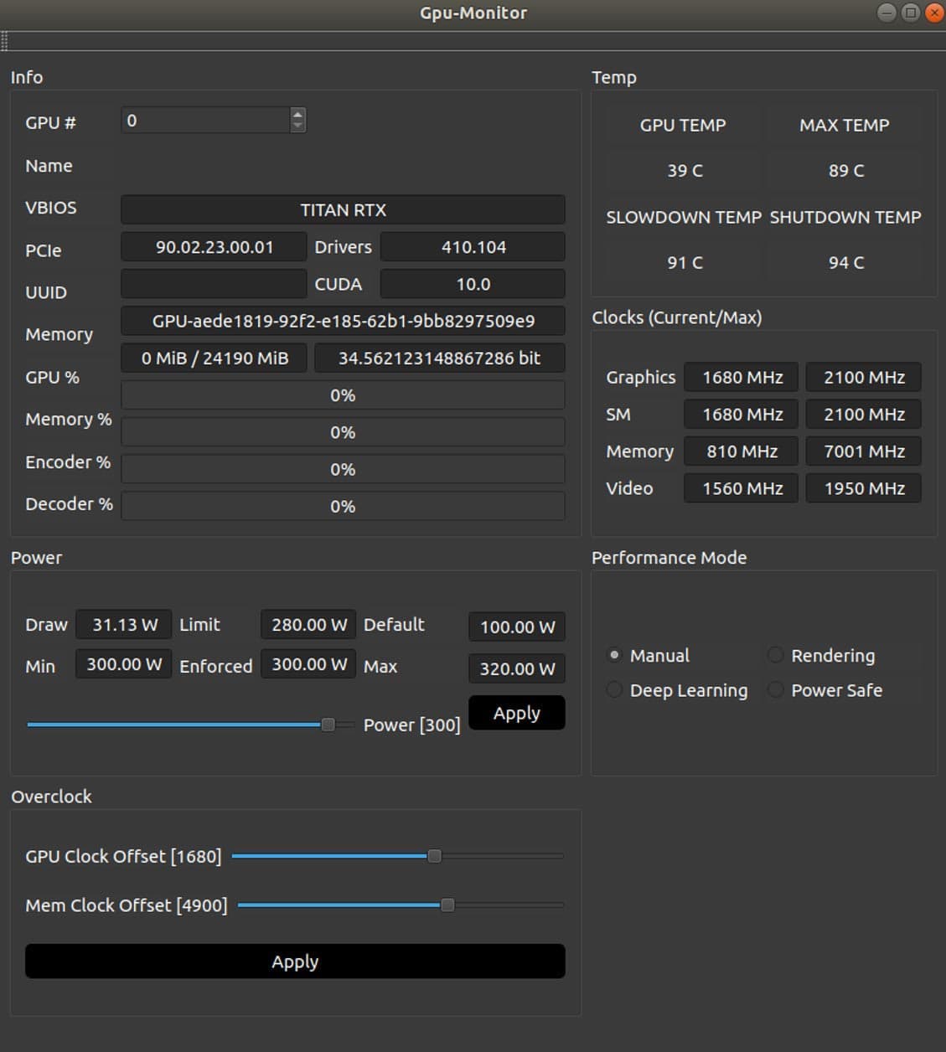Click the SLOWDOWN TEMP heading
The image size is (946, 1052).
[684, 217]
